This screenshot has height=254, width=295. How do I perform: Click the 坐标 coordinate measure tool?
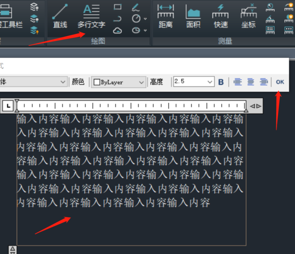coord(248,16)
